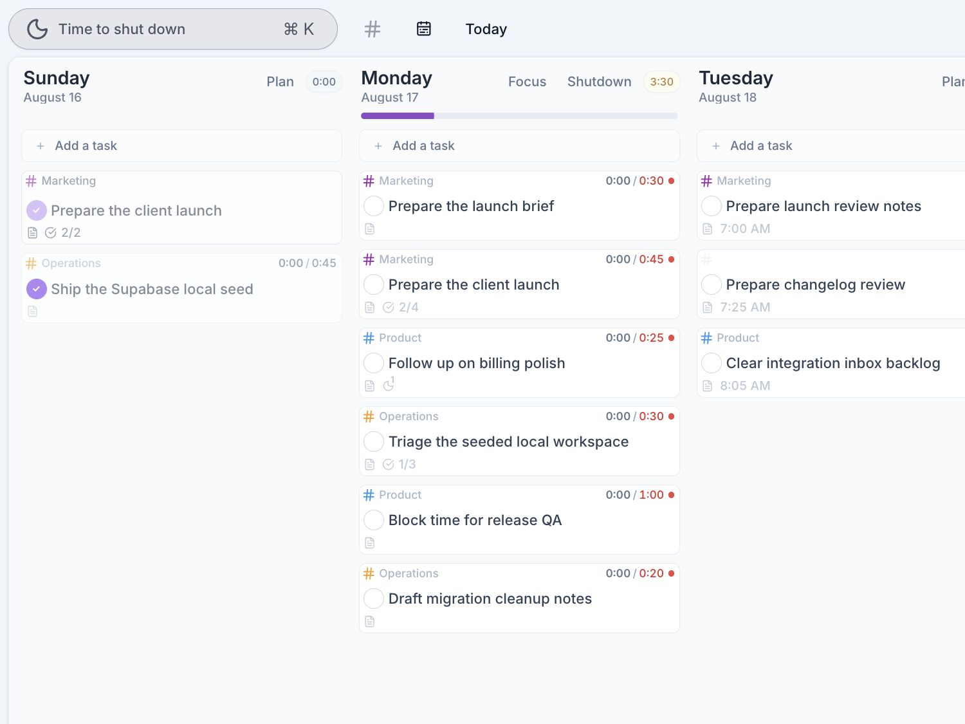Click the moon icon beside Time to shut down
The width and height of the screenshot is (965, 724).
[x=37, y=29]
